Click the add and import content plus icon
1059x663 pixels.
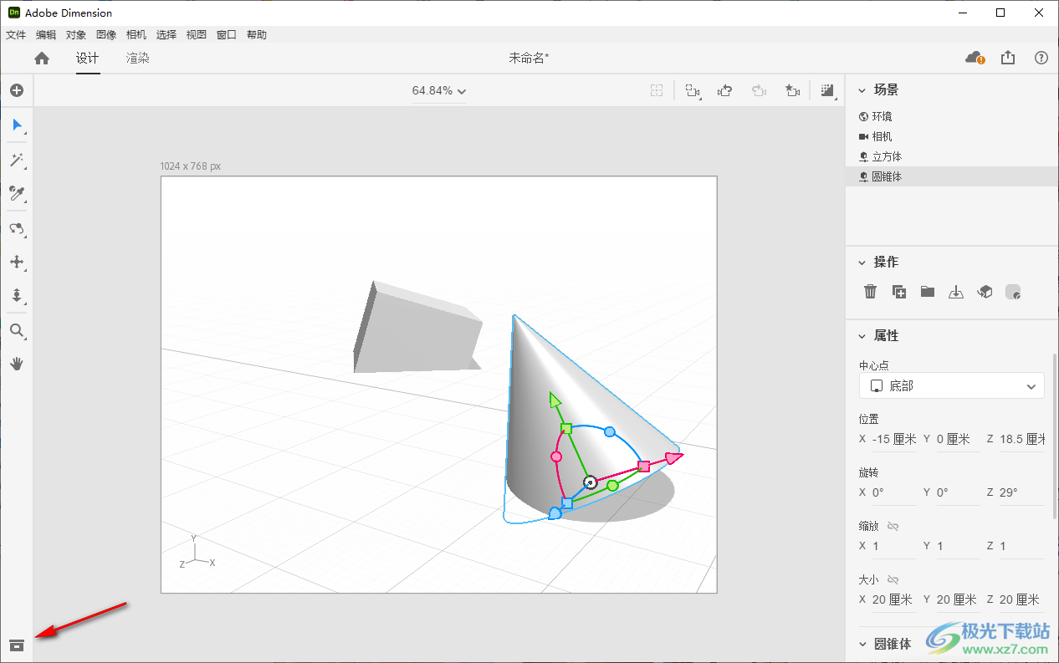pos(17,90)
